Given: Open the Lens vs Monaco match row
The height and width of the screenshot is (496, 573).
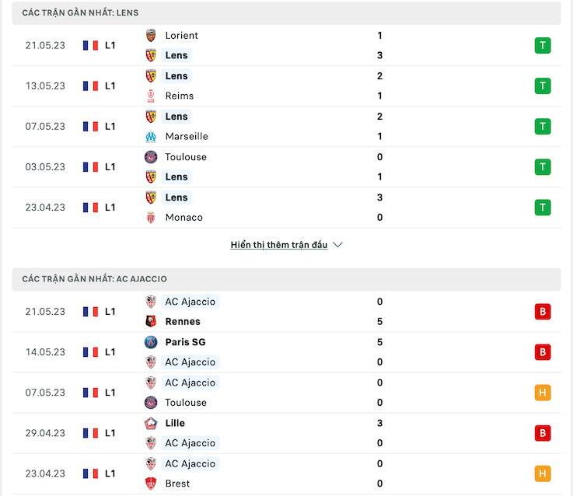Looking at the screenshot, I should [286, 208].
